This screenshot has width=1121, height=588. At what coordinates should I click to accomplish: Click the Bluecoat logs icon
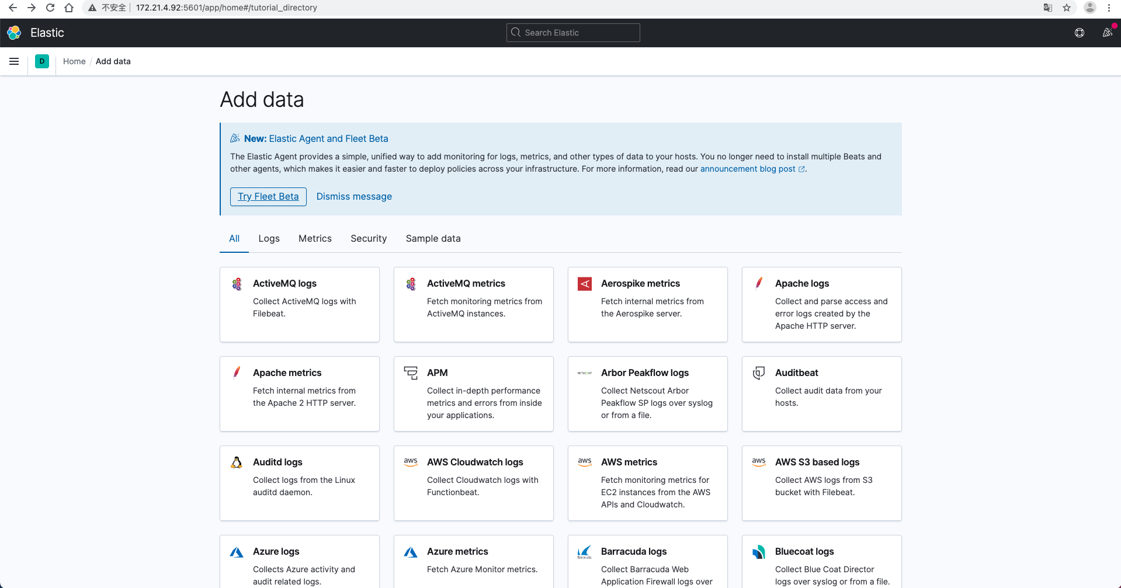[x=759, y=552]
